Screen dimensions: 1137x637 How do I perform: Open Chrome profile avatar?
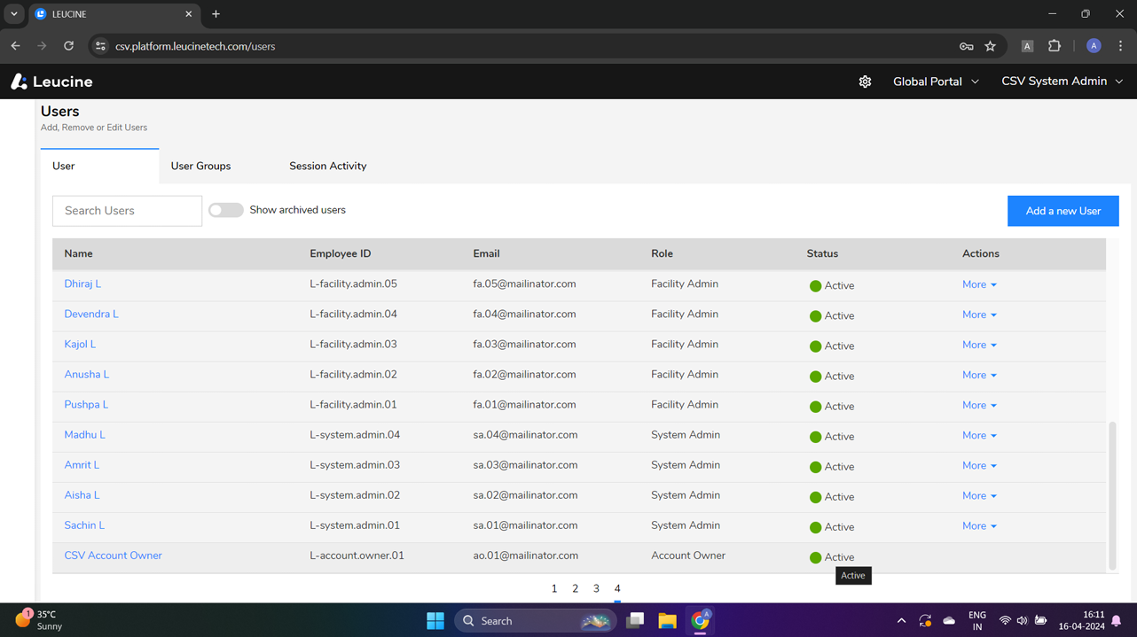coord(1094,46)
